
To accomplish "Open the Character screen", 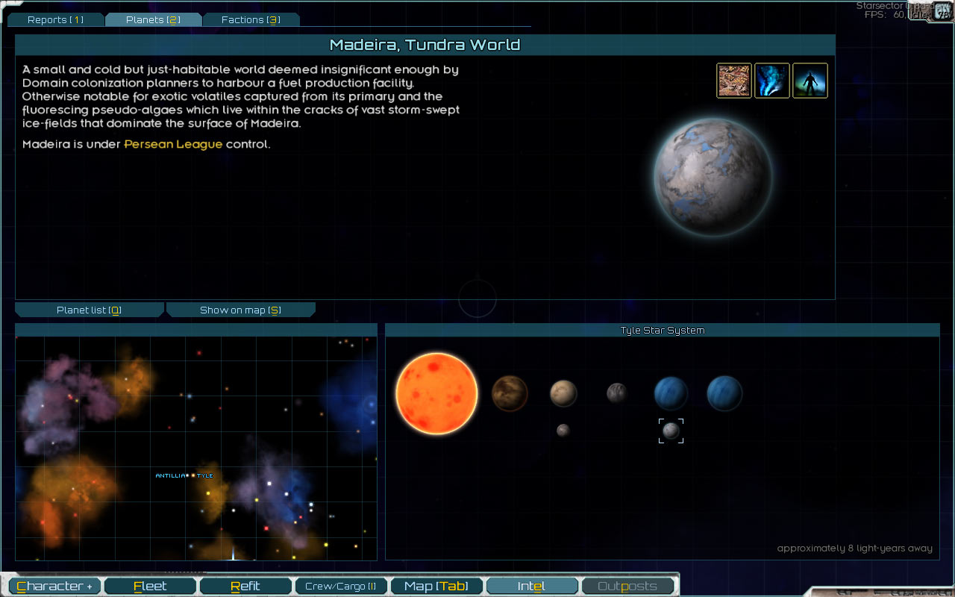I will point(54,587).
